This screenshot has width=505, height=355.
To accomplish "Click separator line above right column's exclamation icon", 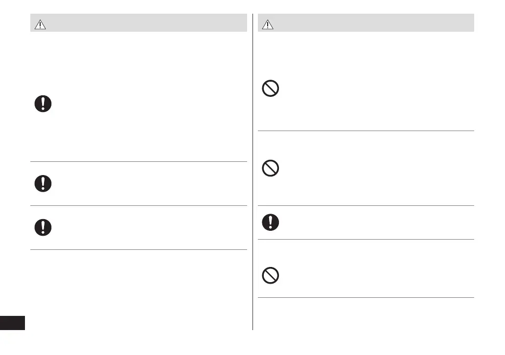I will click(x=366, y=205).
